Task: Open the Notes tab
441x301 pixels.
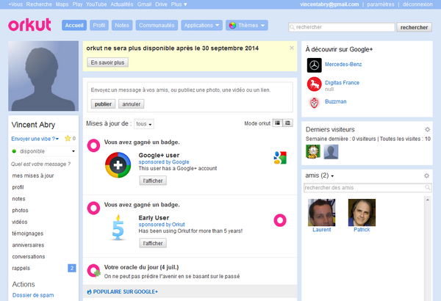Action: pos(122,25)
